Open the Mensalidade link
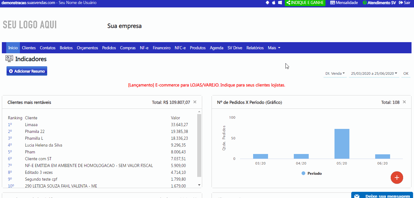 [x=344, y=2]
